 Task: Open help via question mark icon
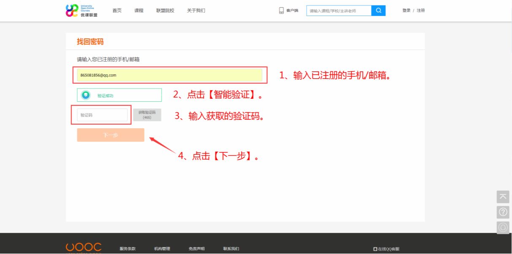503,212
